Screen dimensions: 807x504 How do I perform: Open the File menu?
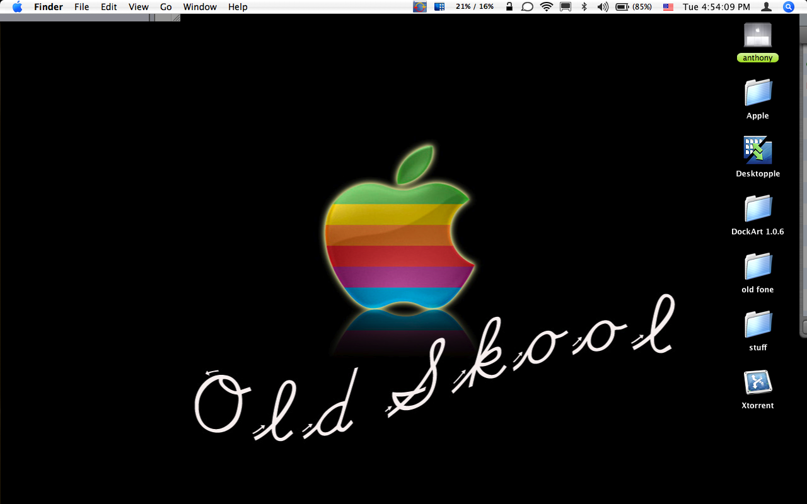[x=81, y=7]
